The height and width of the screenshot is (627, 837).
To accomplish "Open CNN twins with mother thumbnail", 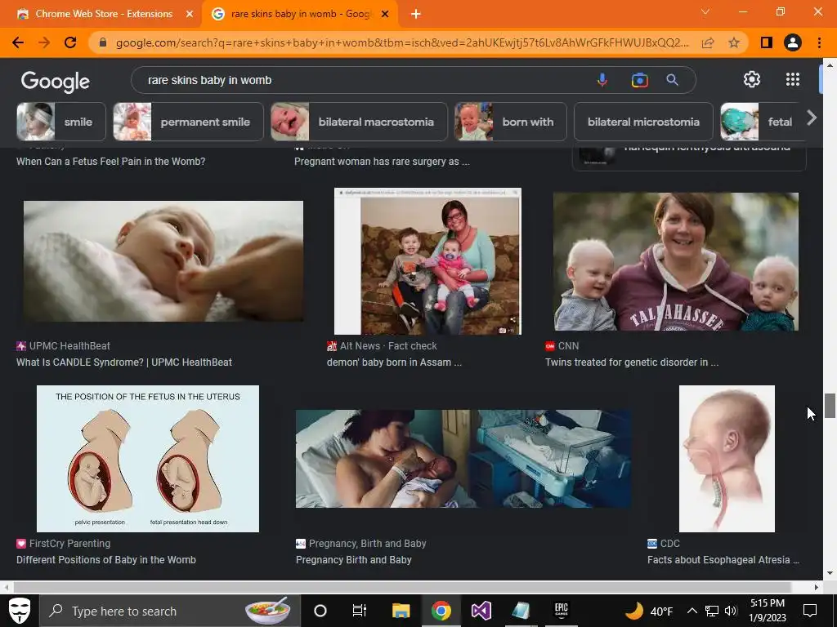I will [676, 261].
